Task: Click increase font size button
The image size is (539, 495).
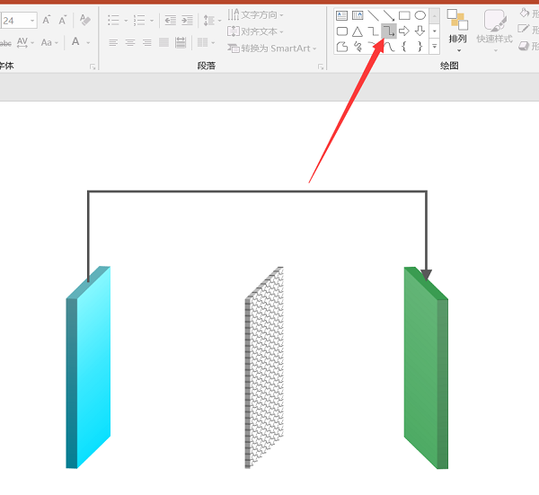Action: [x=47, y=19]
